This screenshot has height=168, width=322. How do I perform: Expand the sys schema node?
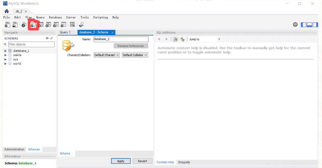click(x=6, y=59)
